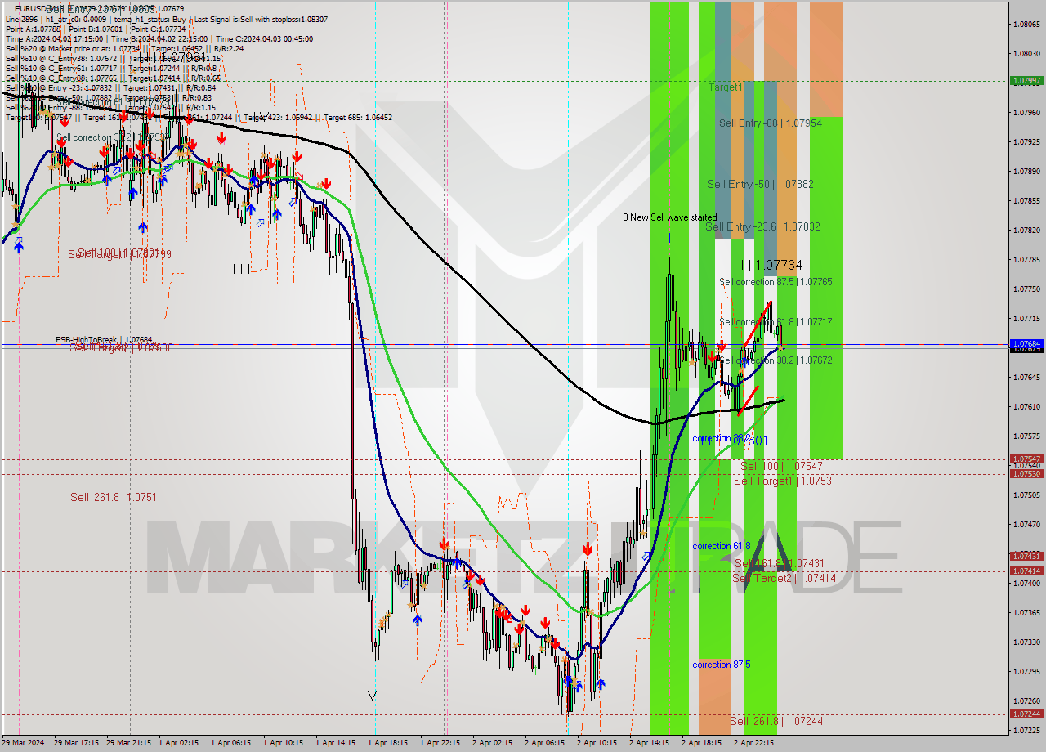Click the 1.07470 price axis value
The height and width of the screenshot is (752, 1046).
pos(1026,524)
